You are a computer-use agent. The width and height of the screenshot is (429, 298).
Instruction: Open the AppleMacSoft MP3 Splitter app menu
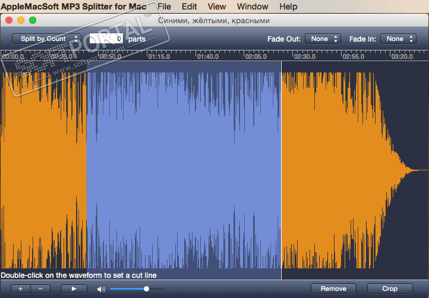coord(73,7)
